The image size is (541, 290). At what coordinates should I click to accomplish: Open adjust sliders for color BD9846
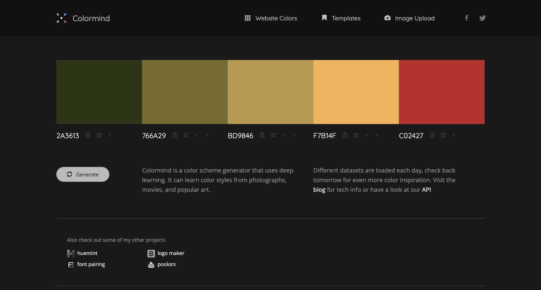pos(273,135)
